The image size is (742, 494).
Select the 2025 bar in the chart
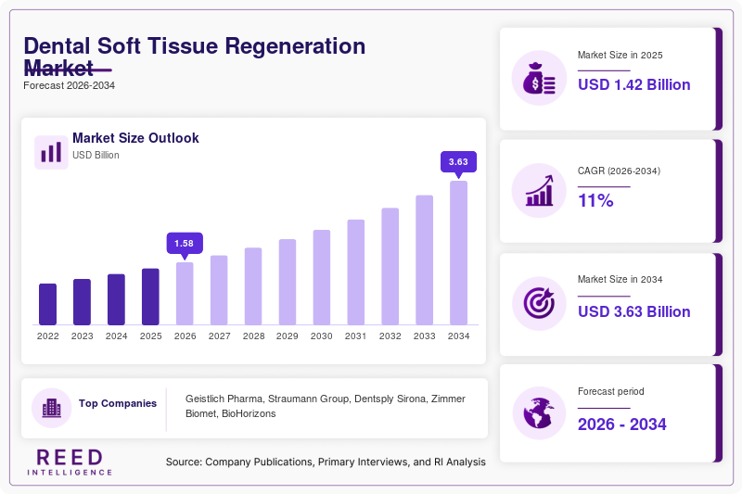pos(150,297)
